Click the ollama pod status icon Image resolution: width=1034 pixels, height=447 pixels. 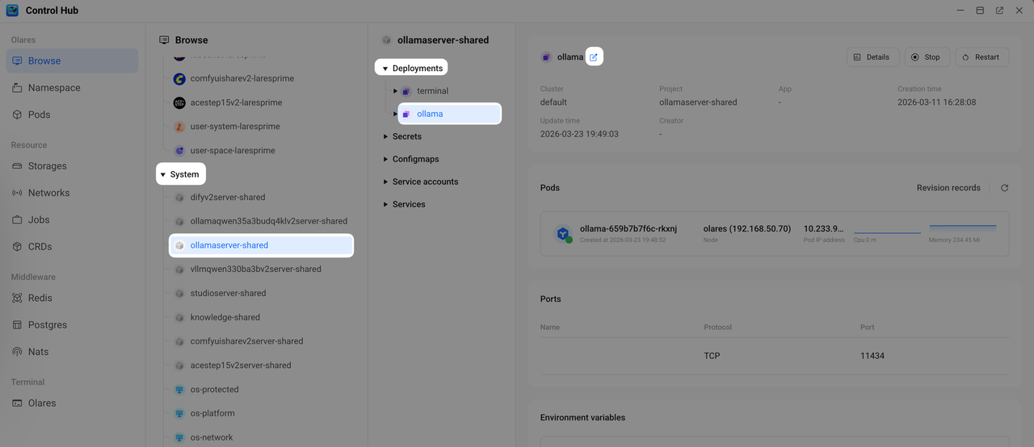coord(563,234)
